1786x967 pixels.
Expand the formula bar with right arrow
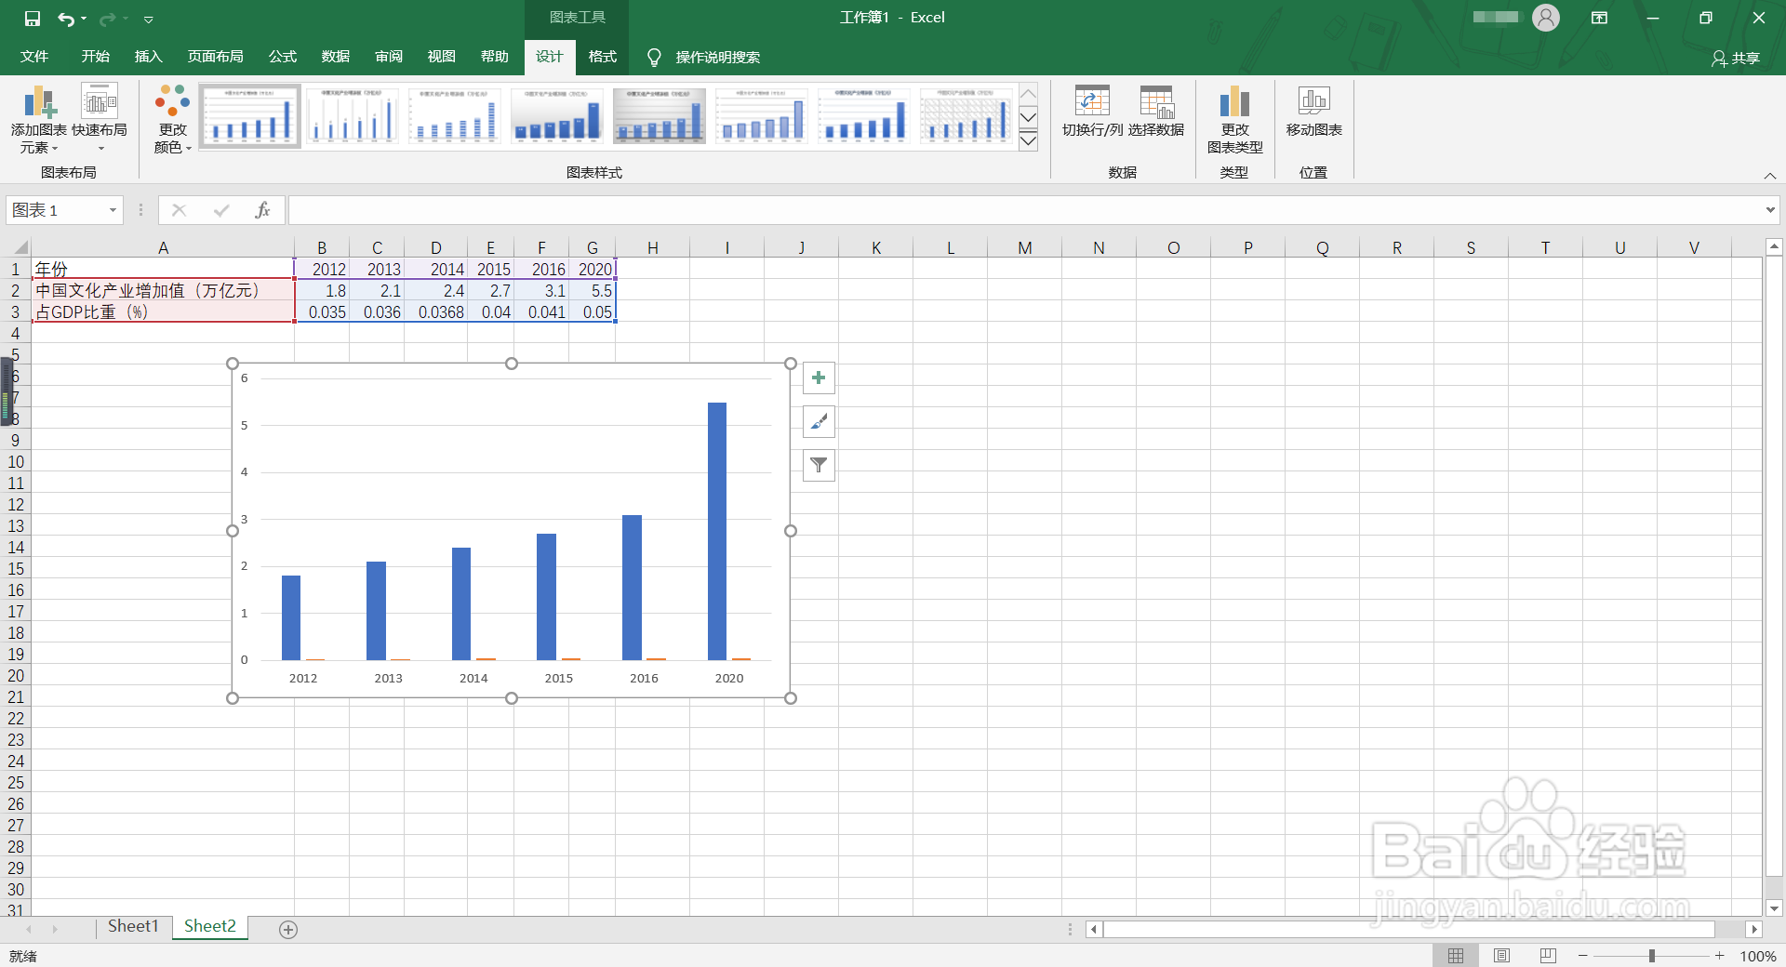point(1770,210)
